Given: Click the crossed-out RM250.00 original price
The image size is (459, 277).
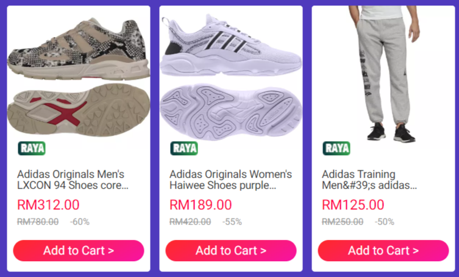Looking at the screenshot, I should [343, 222].
